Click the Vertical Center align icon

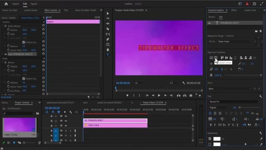(x=211, y=58)
